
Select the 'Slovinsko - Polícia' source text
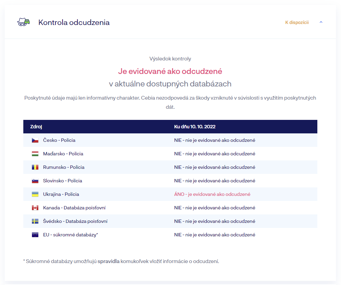pyautogui.click(x=63, y=181)
